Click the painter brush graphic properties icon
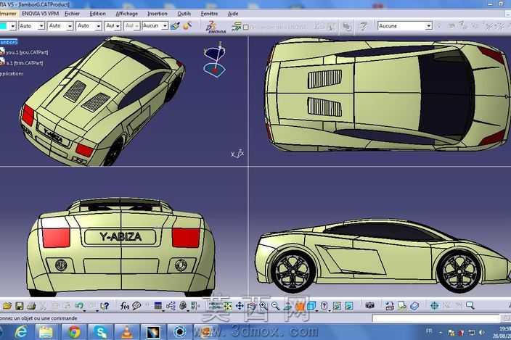The image size is (511, 340). click(175, 26)
